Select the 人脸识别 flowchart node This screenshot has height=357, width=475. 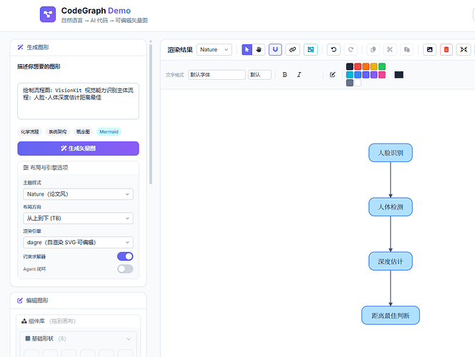(391, 153)
